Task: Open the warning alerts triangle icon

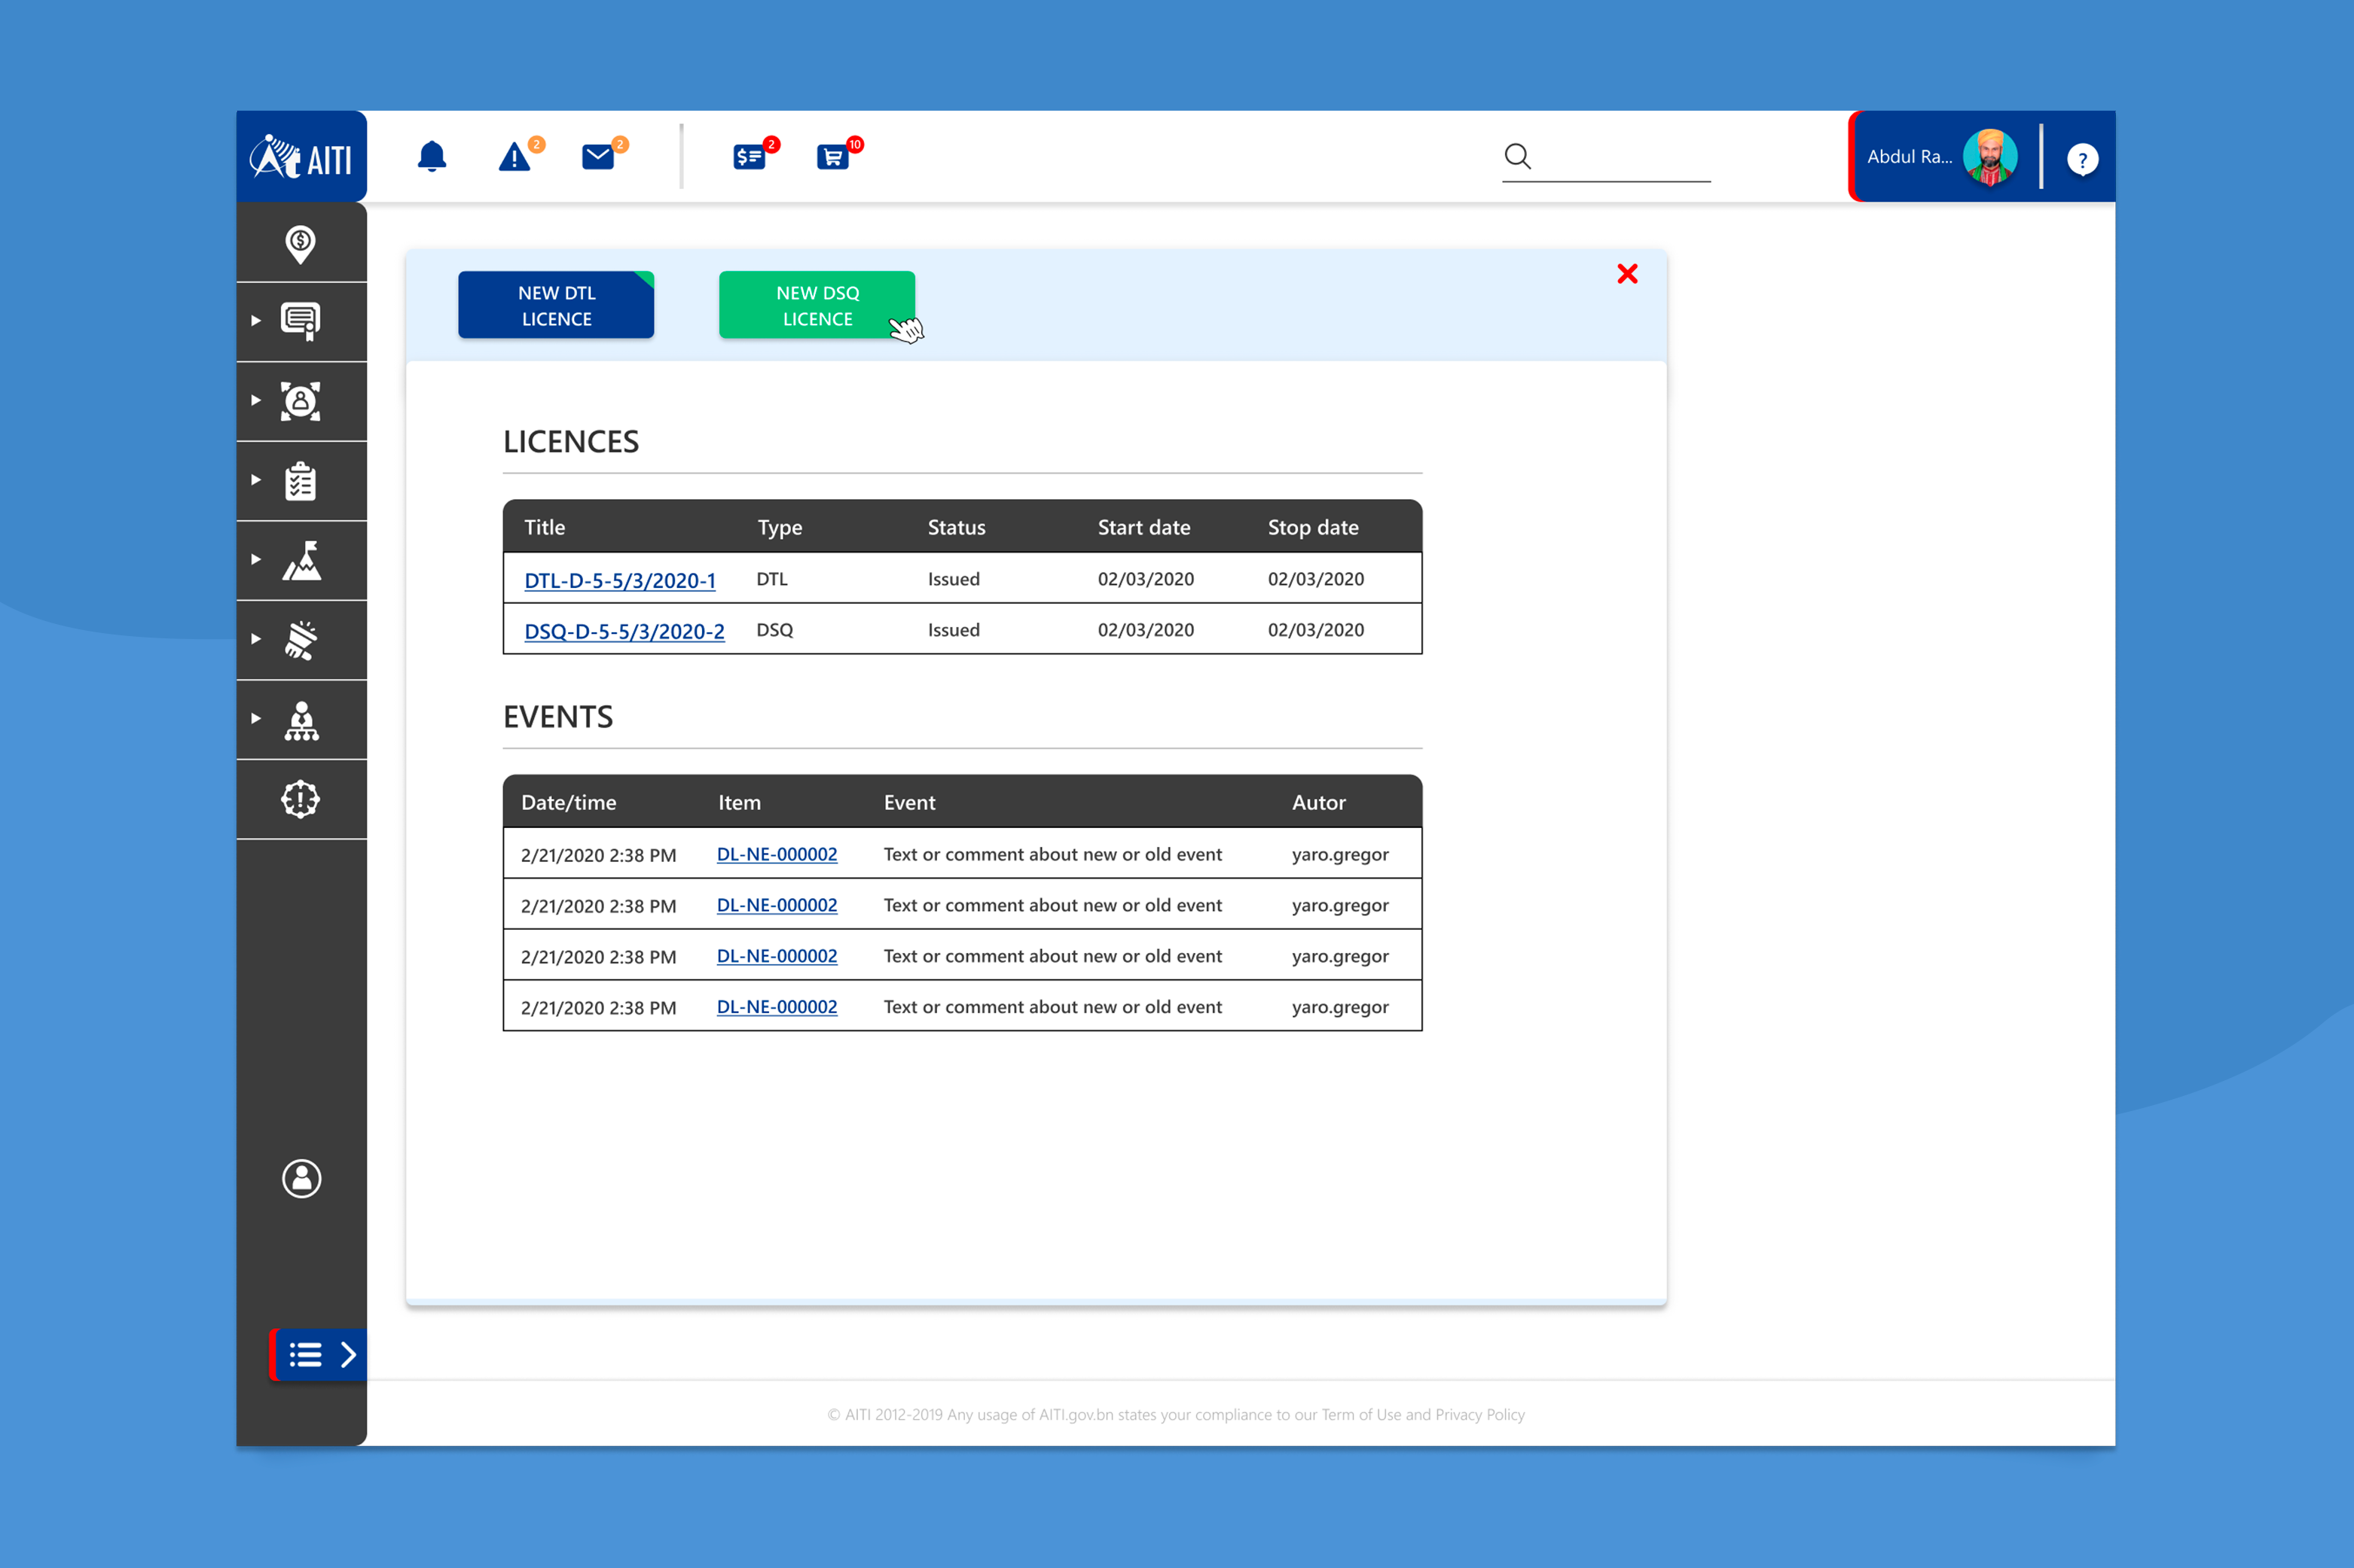Action: coord(516,157)
